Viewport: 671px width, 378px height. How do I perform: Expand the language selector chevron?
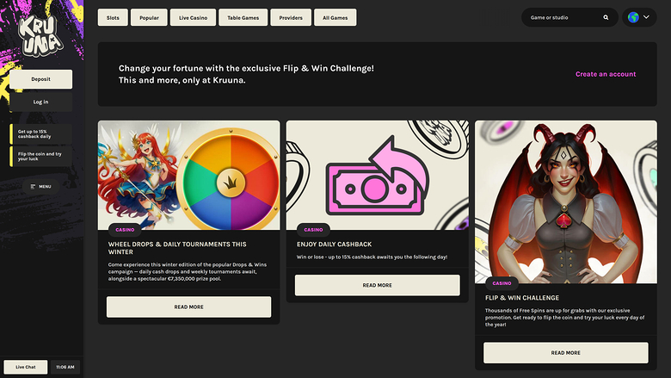648,17
